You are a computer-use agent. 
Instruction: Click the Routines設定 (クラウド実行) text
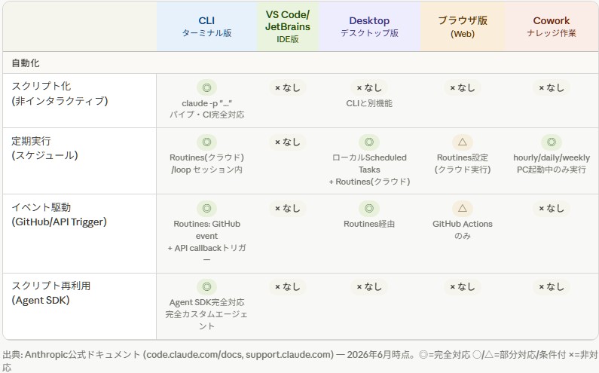[462, 164]
